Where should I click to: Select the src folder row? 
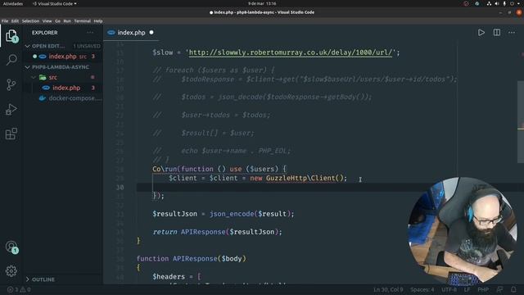click(x=63, y=77)
